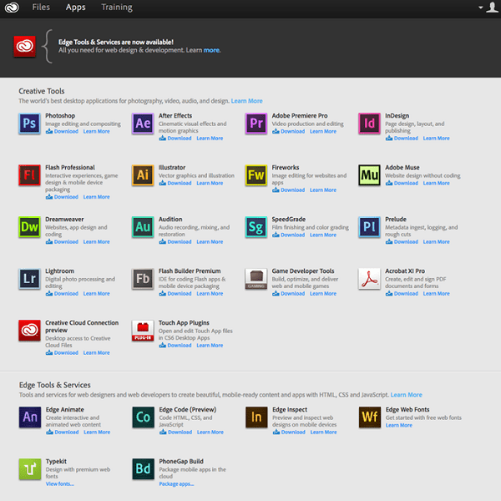Screen dimensions: 501x501
Task: Select the Apps tab
Action: (76, 7)
